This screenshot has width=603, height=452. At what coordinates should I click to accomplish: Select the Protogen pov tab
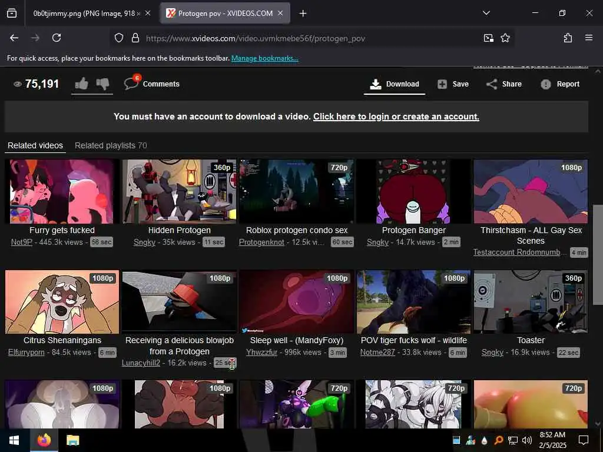(x=225, y=14)
